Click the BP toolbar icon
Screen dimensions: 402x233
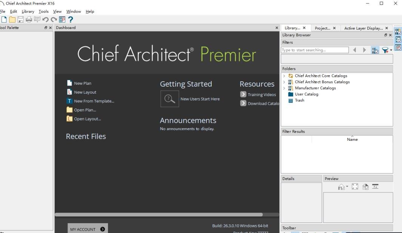click(x=62, y=20)
